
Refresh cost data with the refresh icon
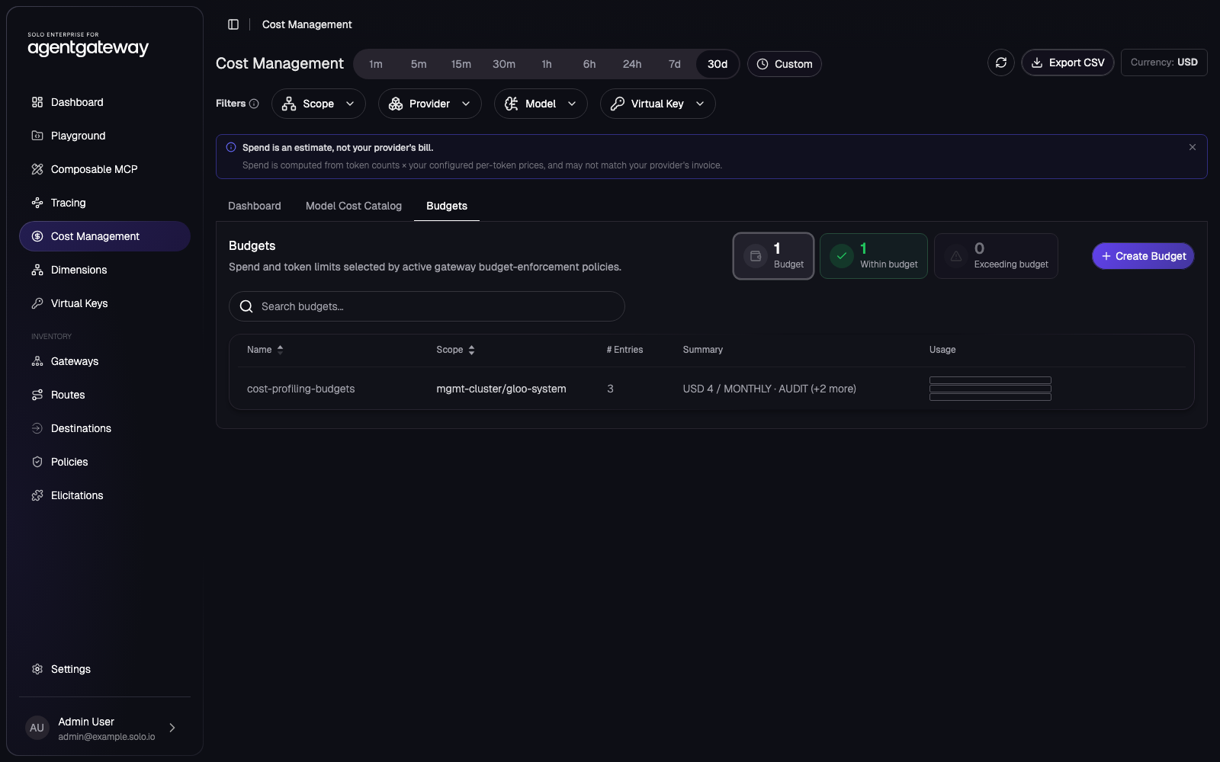[1001, 62]
